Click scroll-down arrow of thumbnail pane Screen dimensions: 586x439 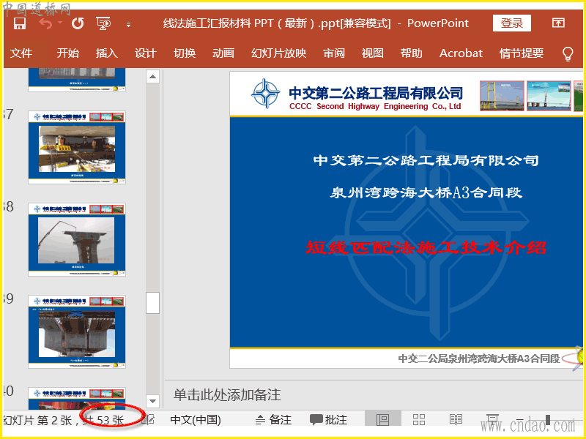152,401
